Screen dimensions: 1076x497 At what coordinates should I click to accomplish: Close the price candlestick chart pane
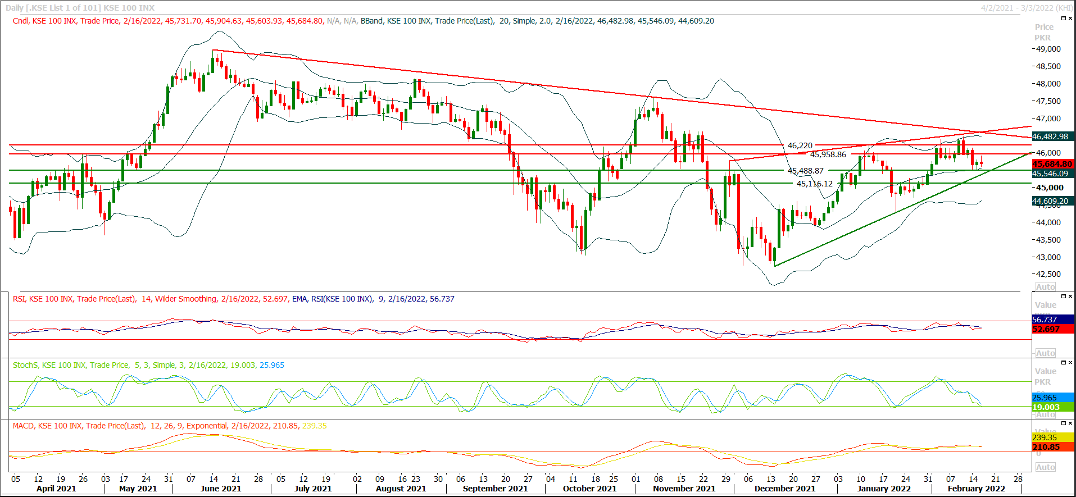[x=1070, y=19]
